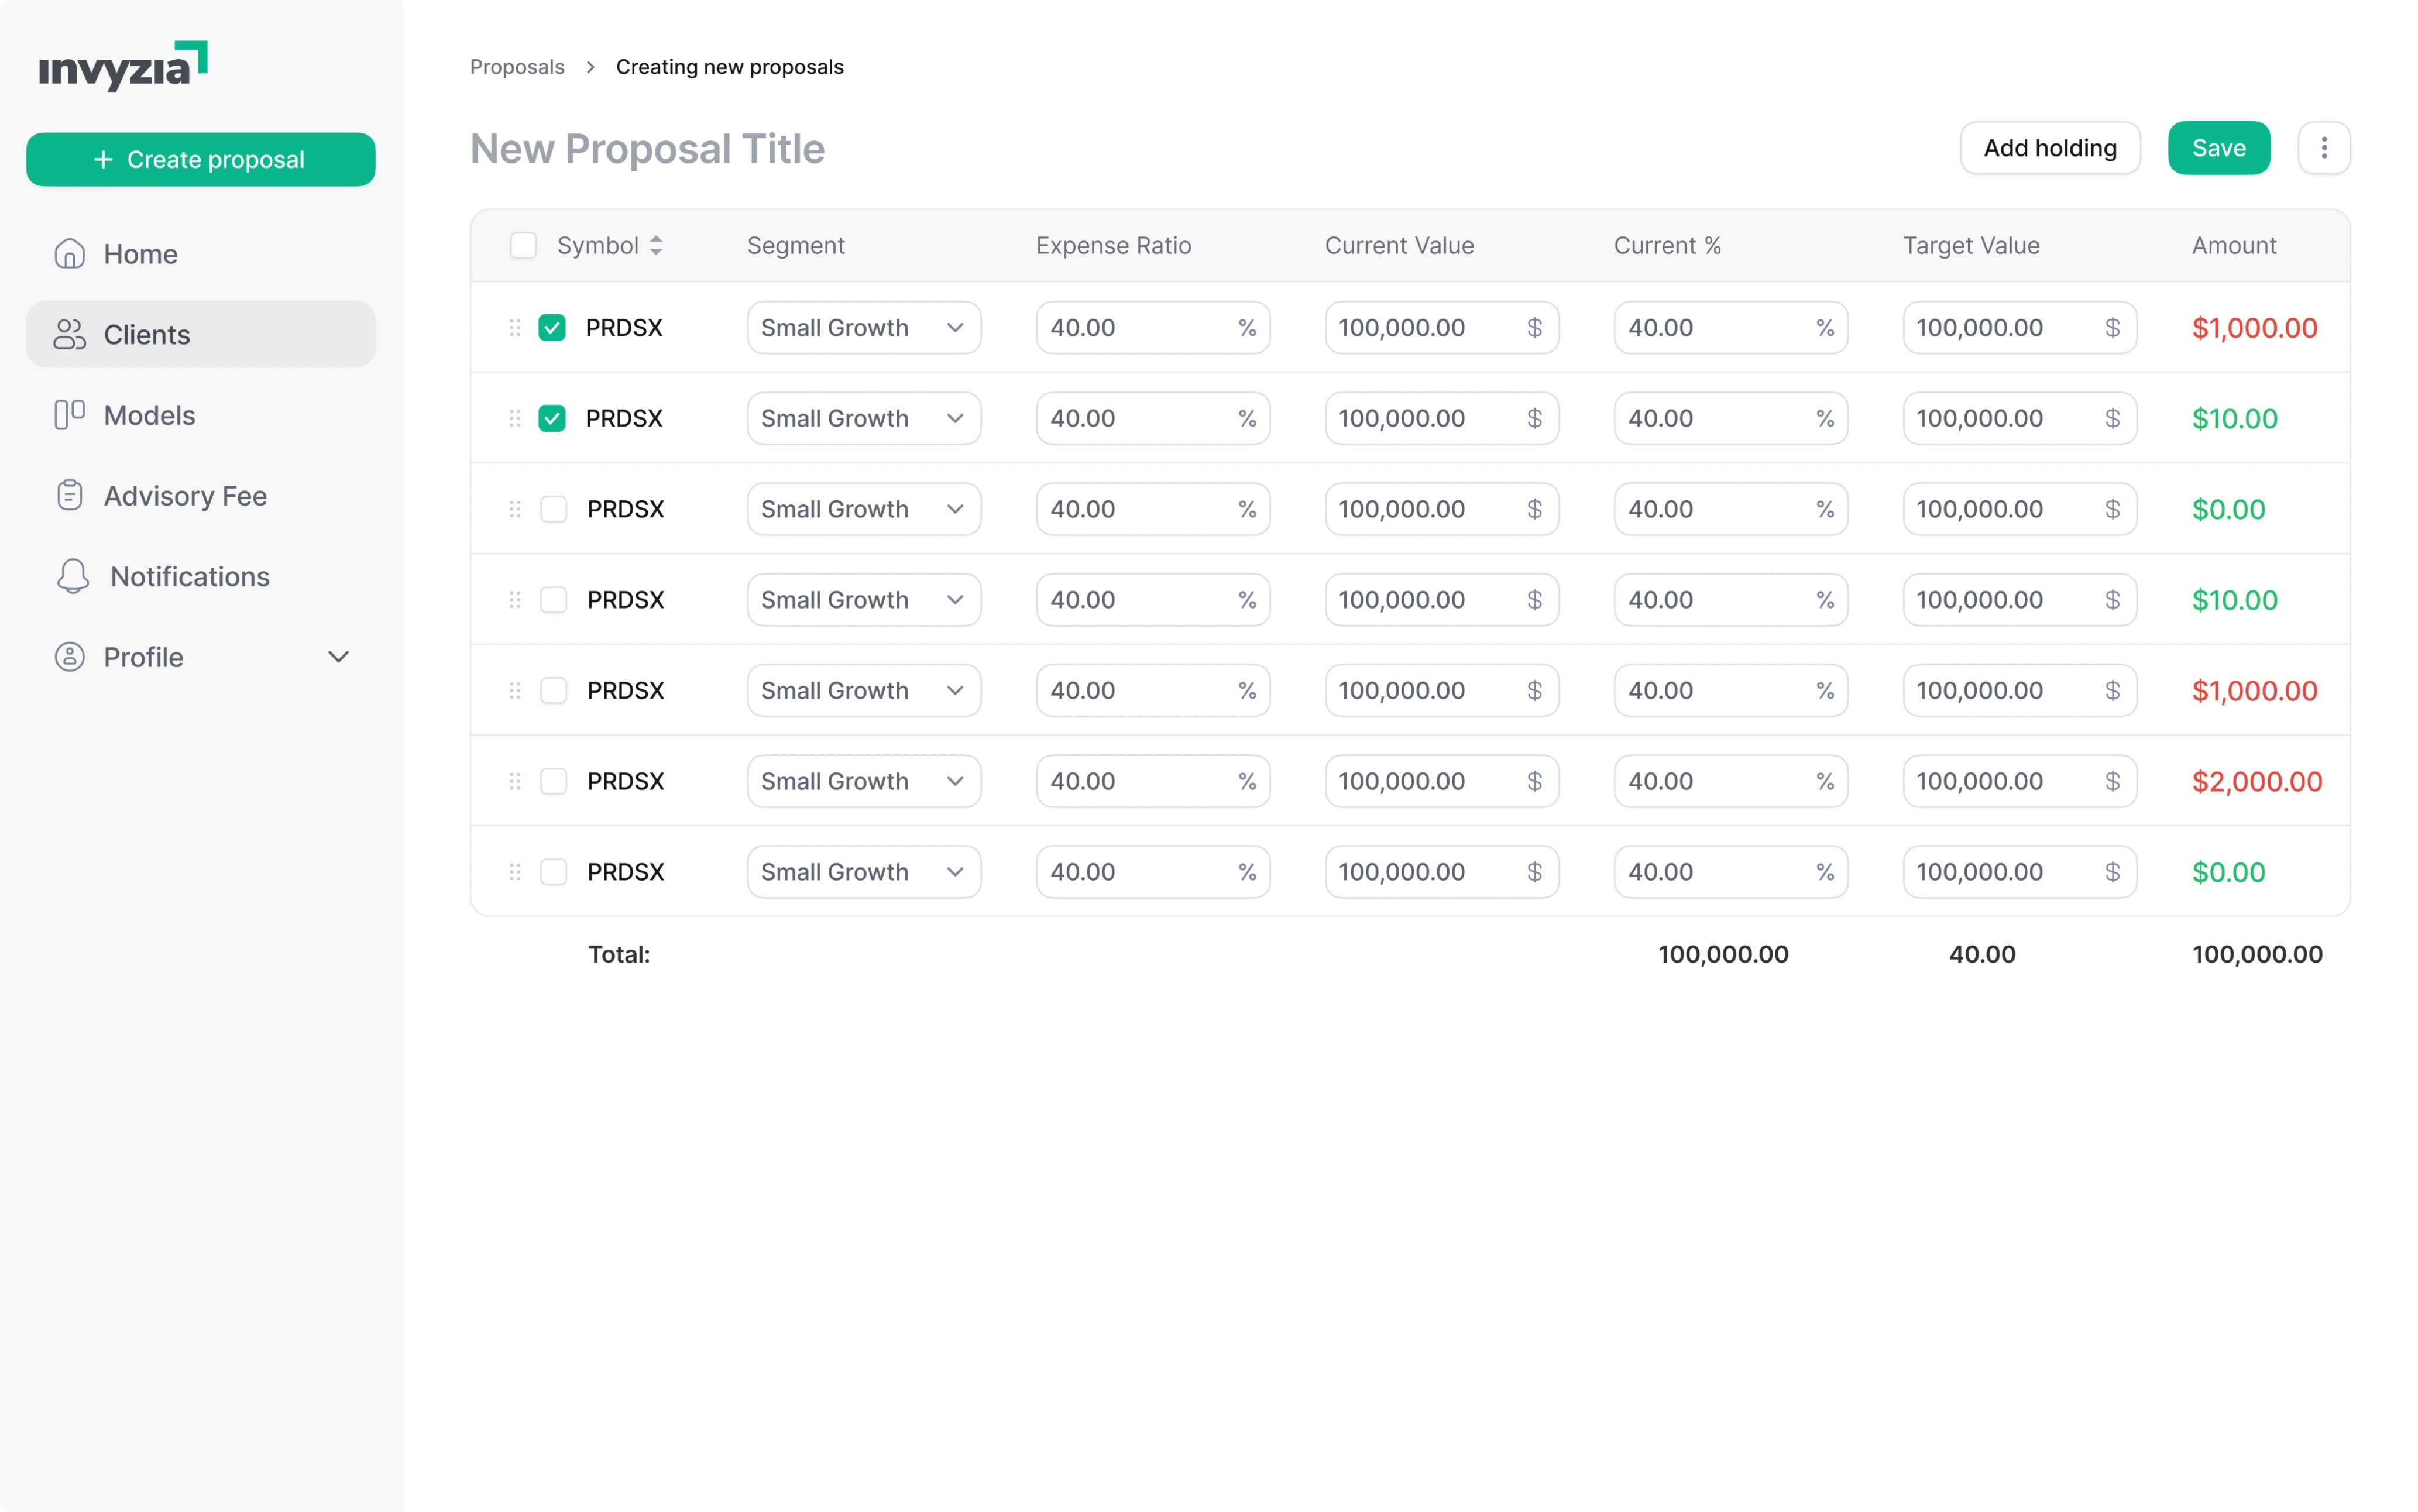The width and height of the screenshot is (2418, 1512).
Task: Select the Clients icon in sidebar
Action: pos(69,334)
